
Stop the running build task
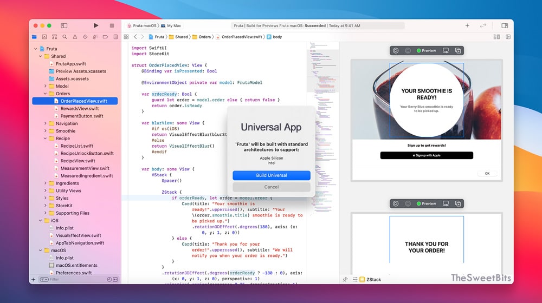(112, 25)
